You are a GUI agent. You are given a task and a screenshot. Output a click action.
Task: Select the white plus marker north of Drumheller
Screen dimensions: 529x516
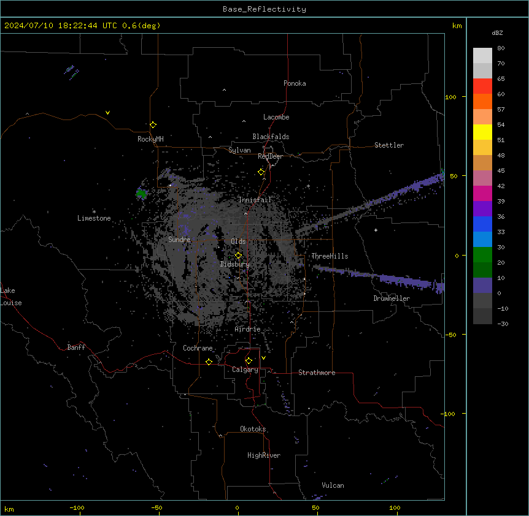(x=376, y=230)
